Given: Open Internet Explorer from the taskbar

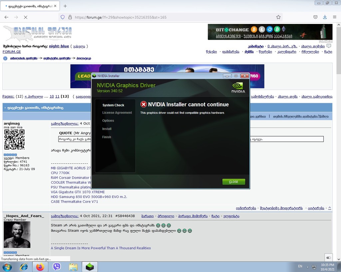Looking at the screenshot, I should click(24, 267).
